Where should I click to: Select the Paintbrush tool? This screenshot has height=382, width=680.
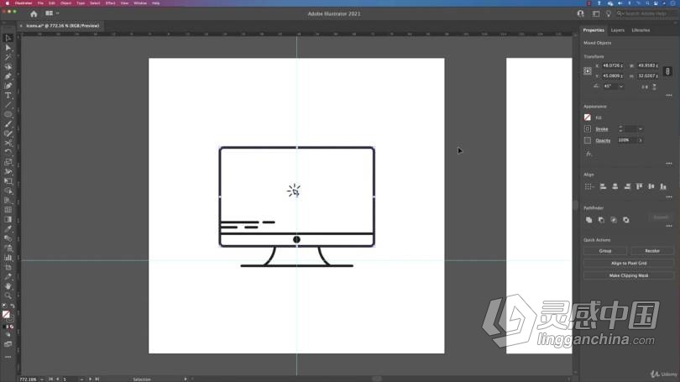(8, 124)
